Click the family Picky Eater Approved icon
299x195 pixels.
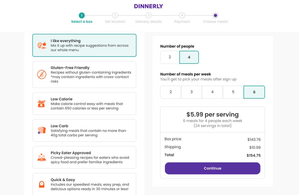[x=41, y=157]
